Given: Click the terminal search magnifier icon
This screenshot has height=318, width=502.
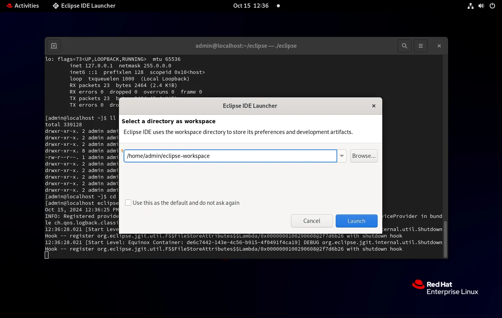Looking at the screenshot, I should coord(405,46).
